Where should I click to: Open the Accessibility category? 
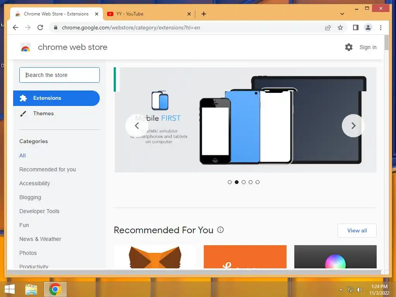pyautogui.click(x=34, y=183)
